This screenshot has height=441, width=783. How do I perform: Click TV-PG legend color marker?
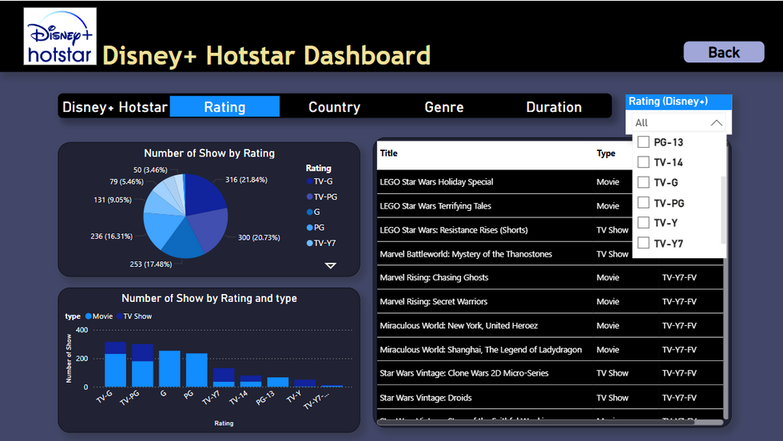(310, 197)
